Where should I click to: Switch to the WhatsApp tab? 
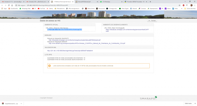click(x=111, y=2)
